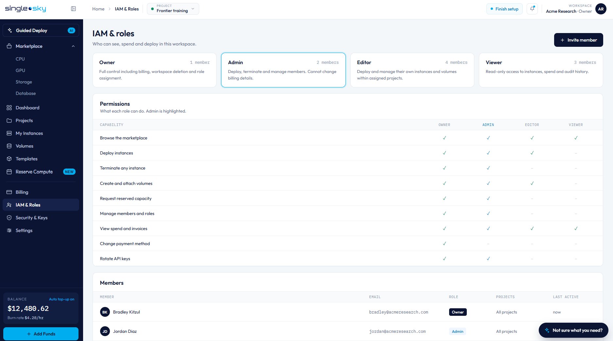Click the Rotate API keys capability row
613x341 pixels.
point(348,259)
